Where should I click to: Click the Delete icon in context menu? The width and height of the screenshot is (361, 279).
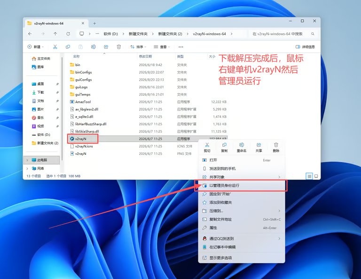(x=276, y=147)
